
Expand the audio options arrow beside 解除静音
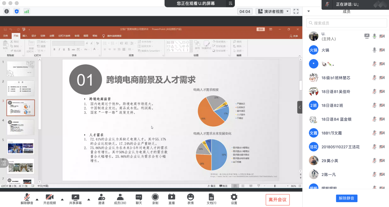(x=37, y=199)
